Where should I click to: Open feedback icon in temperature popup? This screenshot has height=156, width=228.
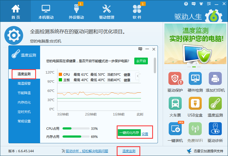pyautogui.click(x=140, y=49)
